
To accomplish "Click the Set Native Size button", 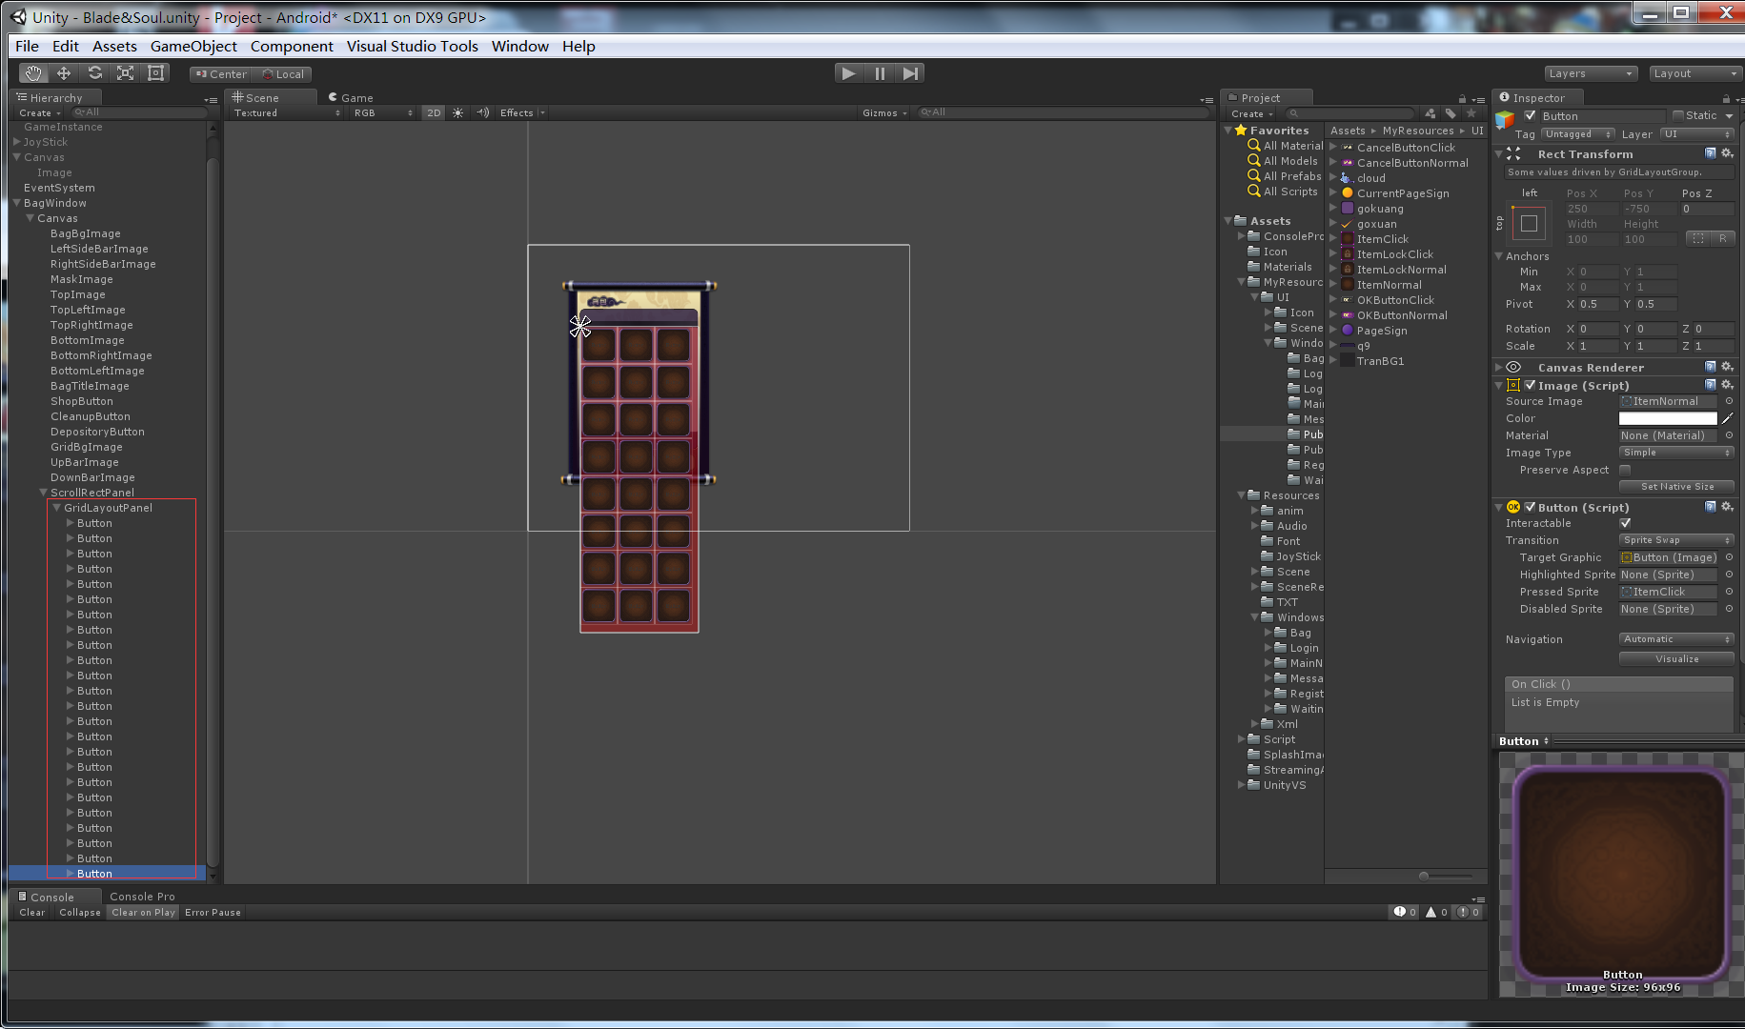I will [1675, 486].
